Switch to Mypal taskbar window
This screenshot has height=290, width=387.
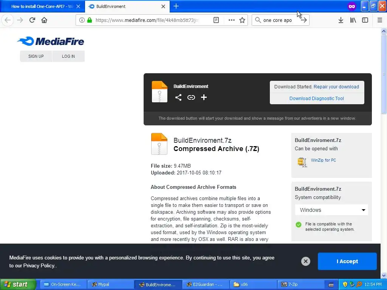pyautogui.click(x=111, y=284)
